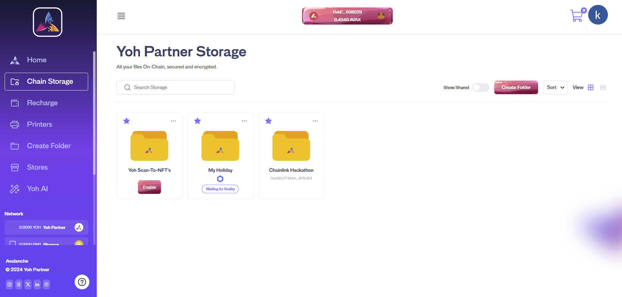This screenshot has height=297, width=622.
Task: Open options menu for Chainlink Hackathon folder
Action: pyautogui.click(x=315, y=121)
